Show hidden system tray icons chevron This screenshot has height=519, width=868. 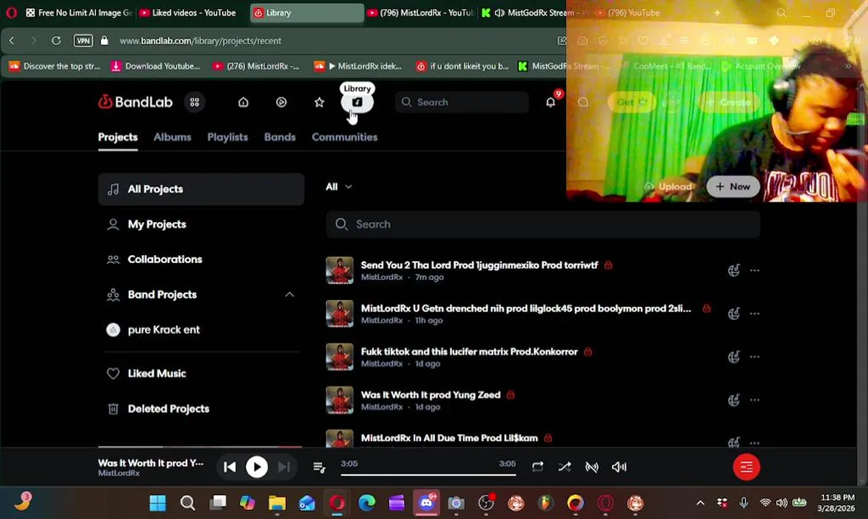700,502
